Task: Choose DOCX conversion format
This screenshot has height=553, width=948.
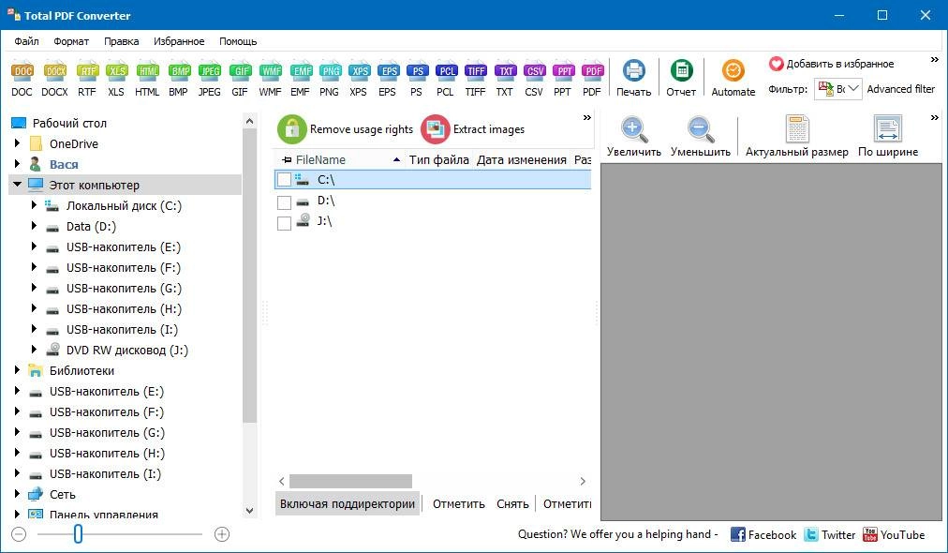Action: (x=55, y=79)
